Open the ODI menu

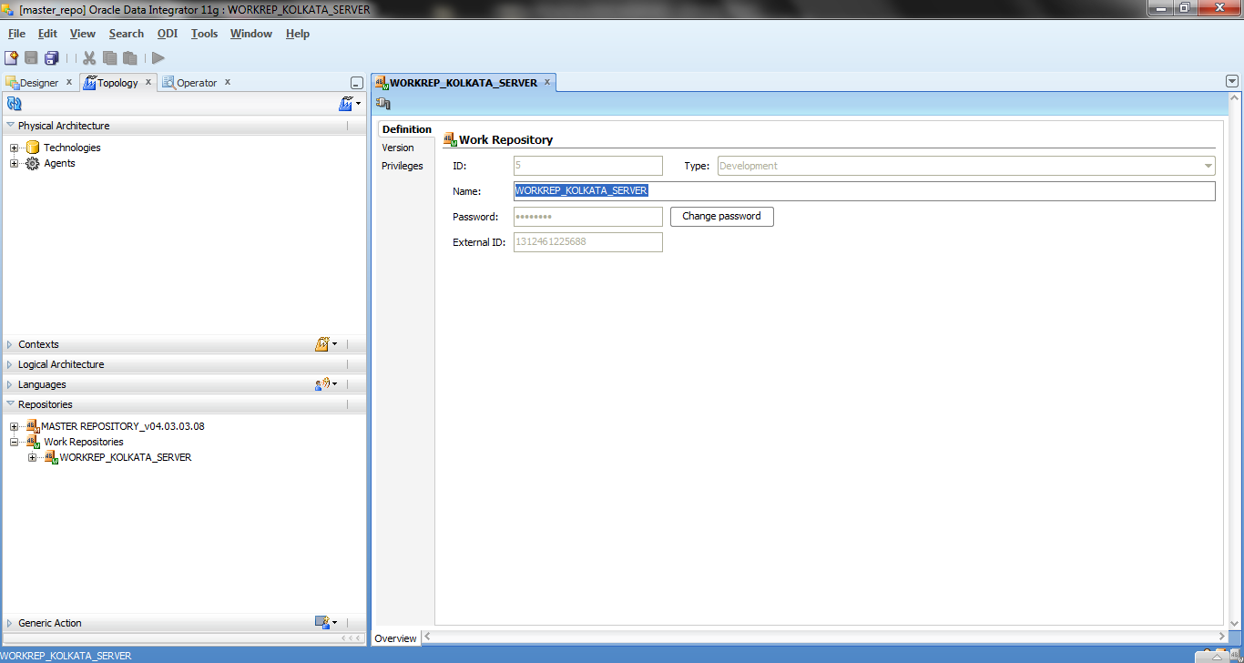click(x=167, y=34)
